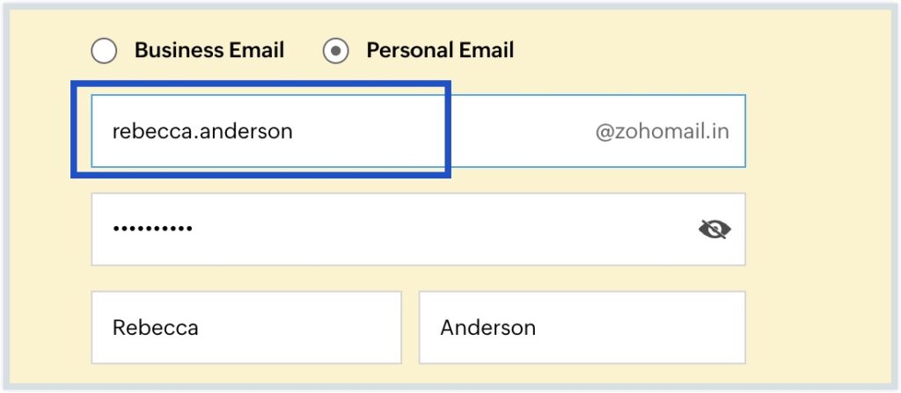Toggle password visibility with the eye icon
The image size is (901, 393).
click(x=714, y=229)
